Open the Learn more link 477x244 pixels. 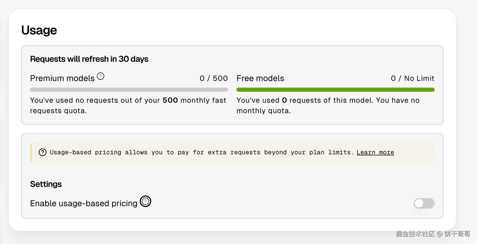point(375,152)
